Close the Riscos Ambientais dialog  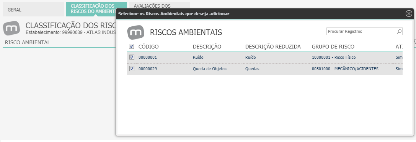409,14
